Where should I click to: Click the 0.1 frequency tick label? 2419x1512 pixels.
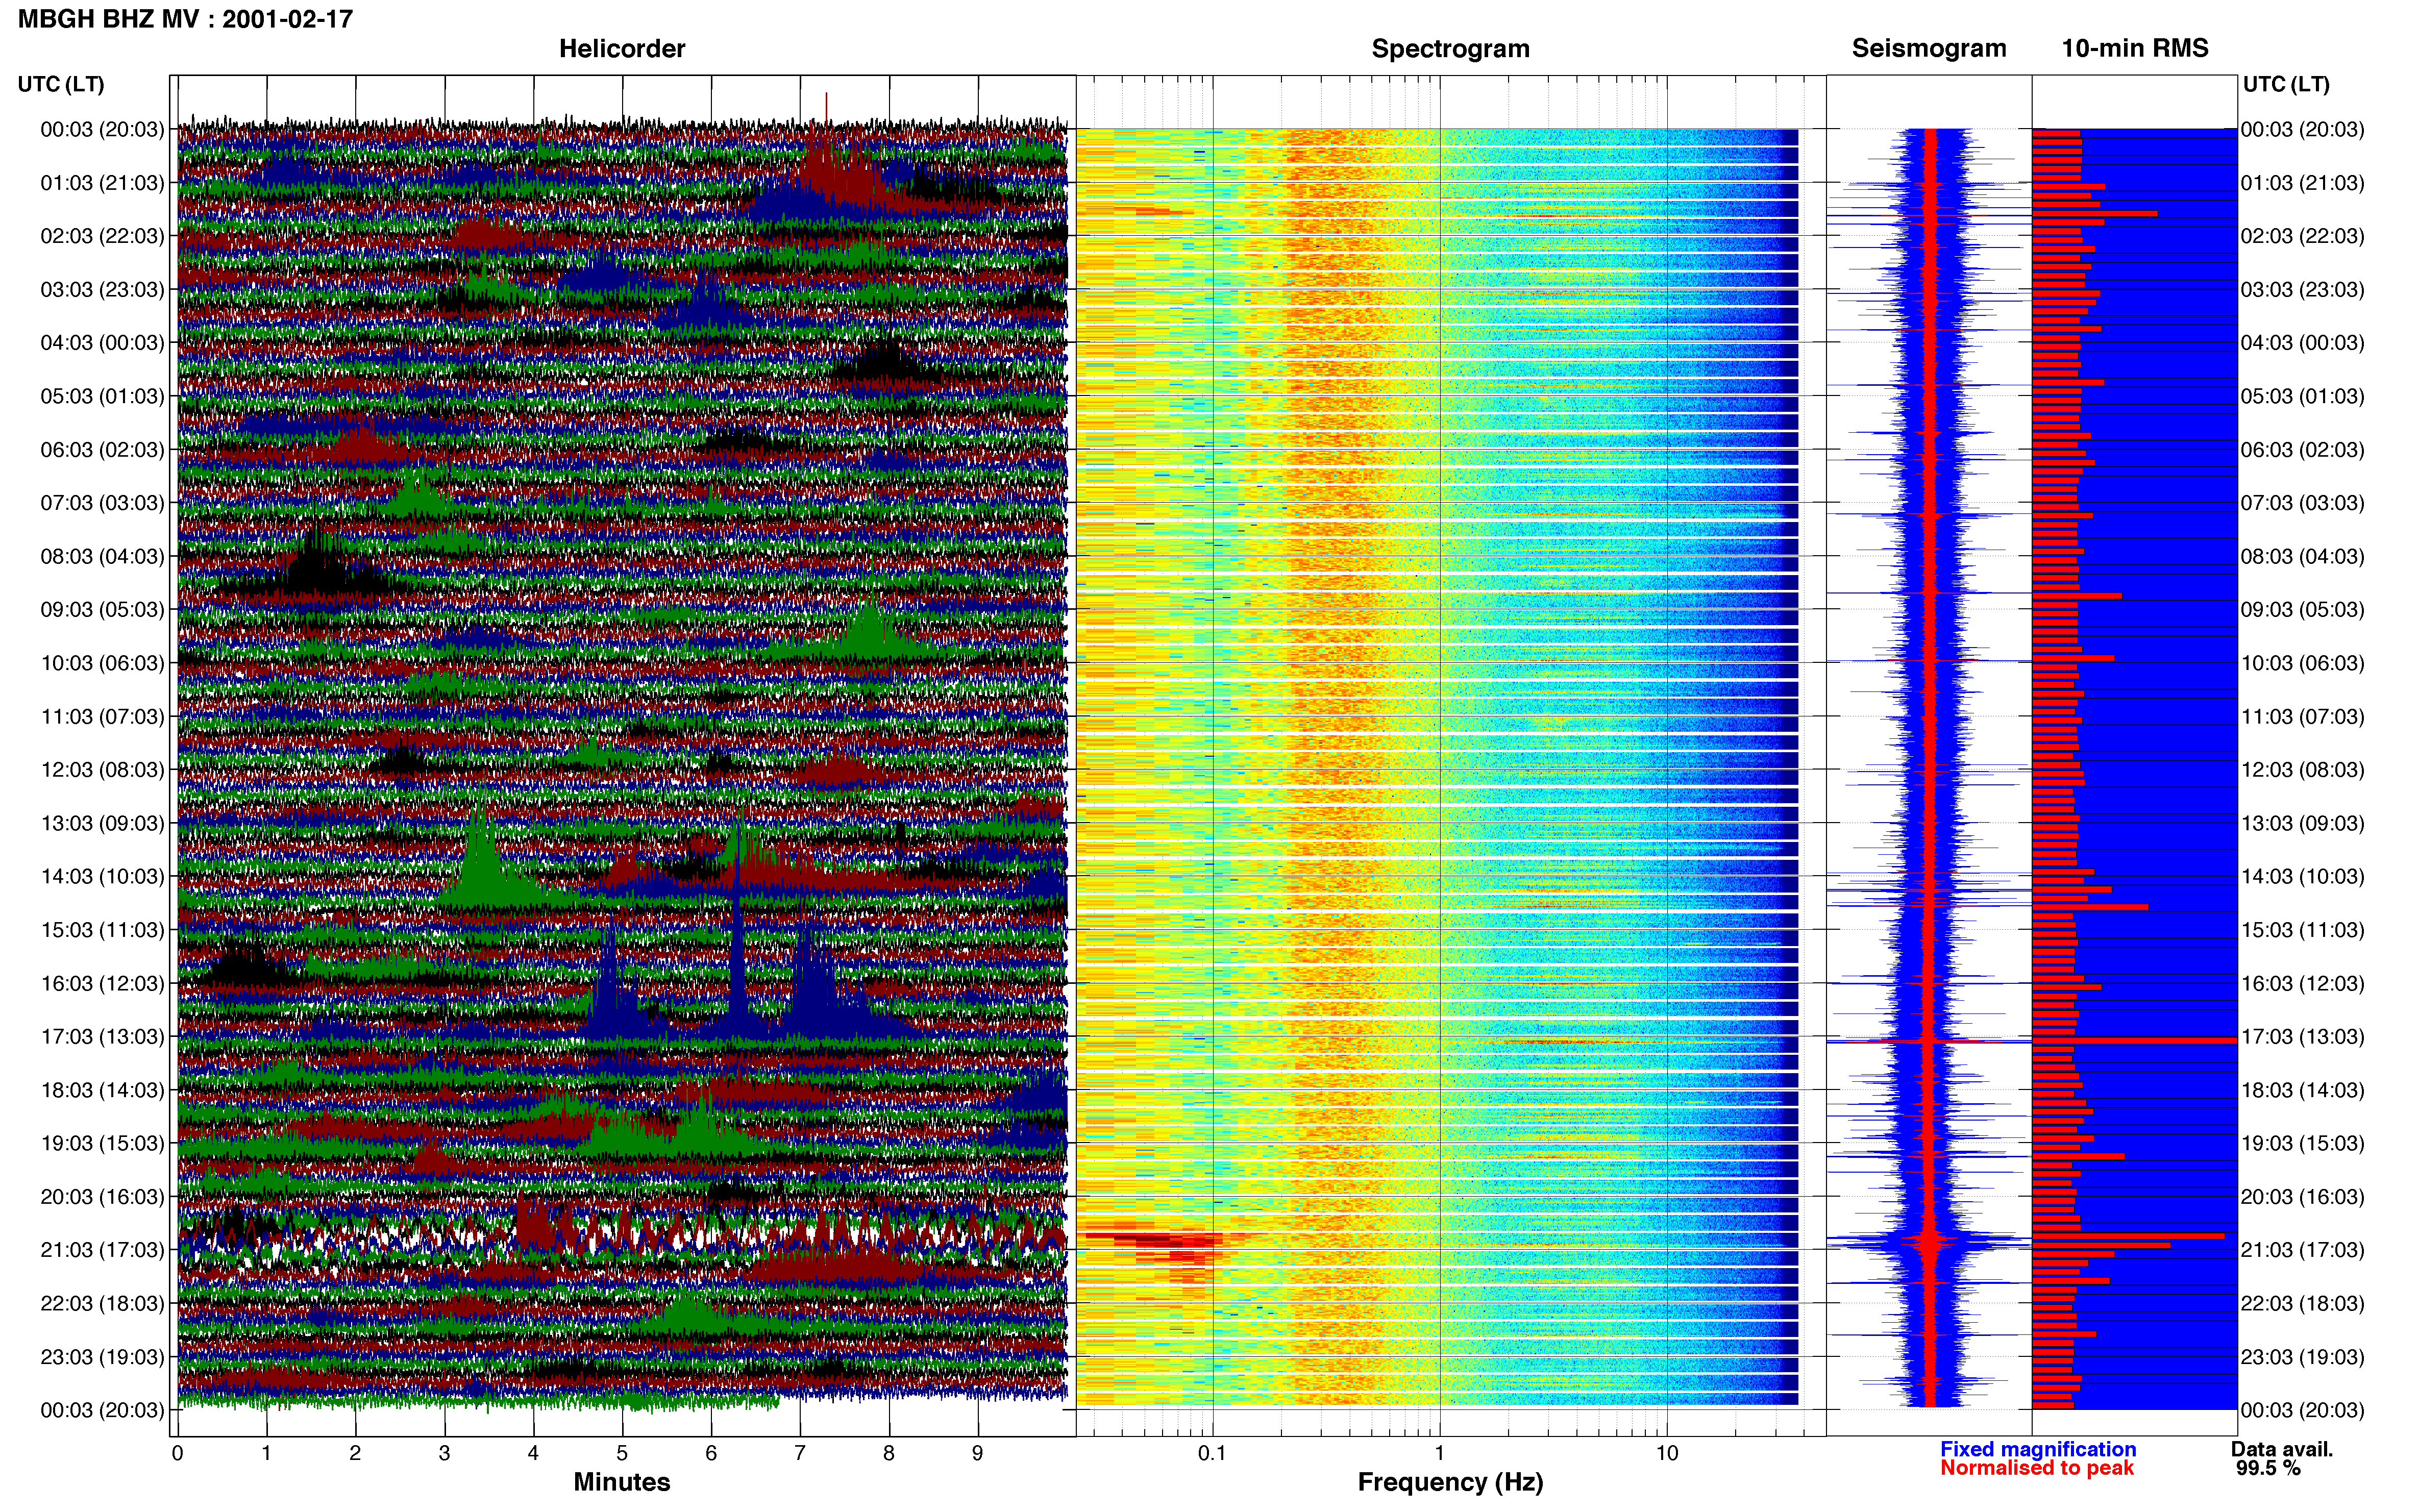pyautogui.click(x=1212, y=1453)
